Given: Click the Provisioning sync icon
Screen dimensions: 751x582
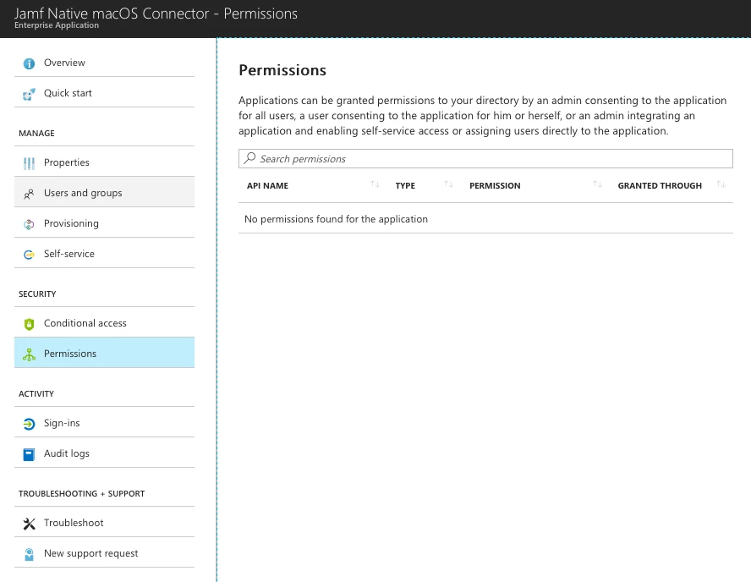Looking at the screenshot, I should pyautogui.click(x=29, y=224).
